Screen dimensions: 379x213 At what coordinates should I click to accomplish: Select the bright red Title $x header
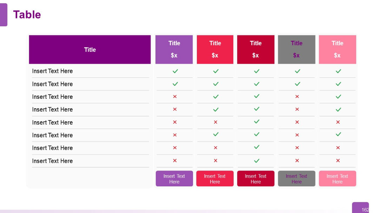[x=215, y=49]
